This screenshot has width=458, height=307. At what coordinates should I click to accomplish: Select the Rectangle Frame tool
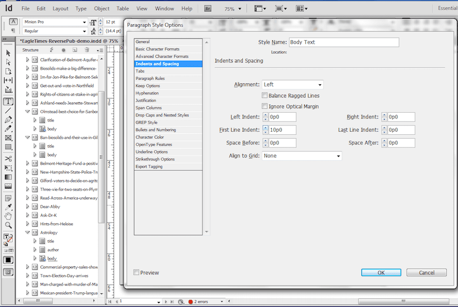click(x=8, y=138)
